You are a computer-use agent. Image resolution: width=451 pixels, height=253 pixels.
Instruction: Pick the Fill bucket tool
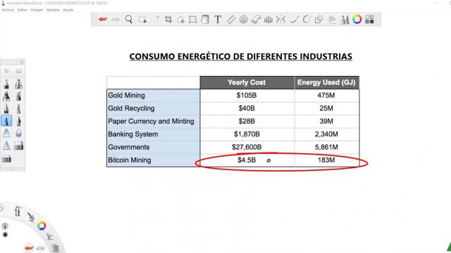205,19
